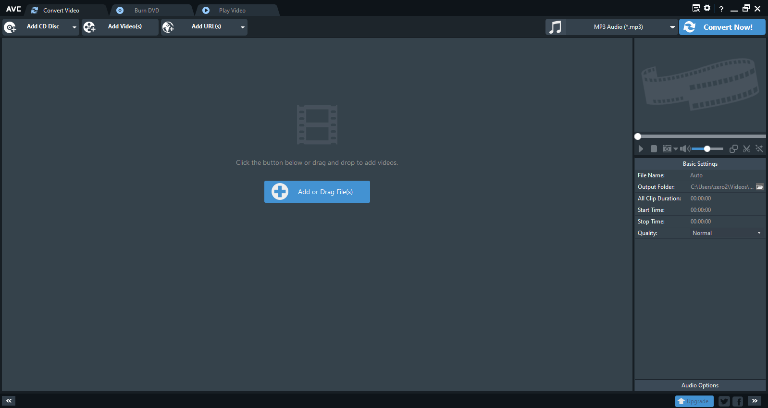Click the filmstrip preview area

(700, 85)
